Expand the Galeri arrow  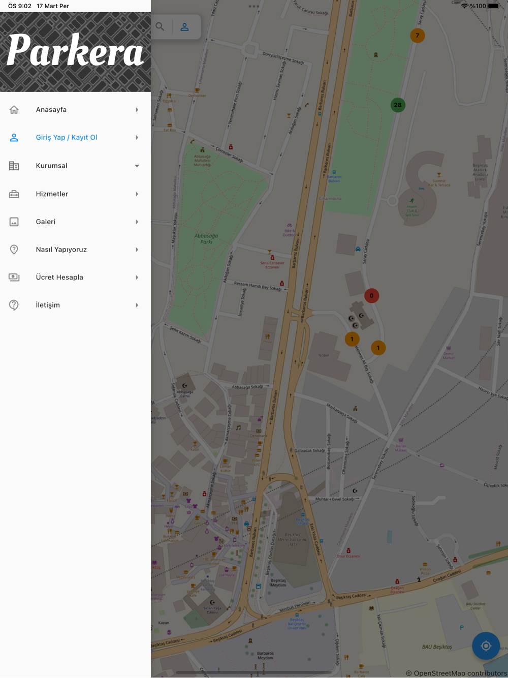[x=137, y=222]
